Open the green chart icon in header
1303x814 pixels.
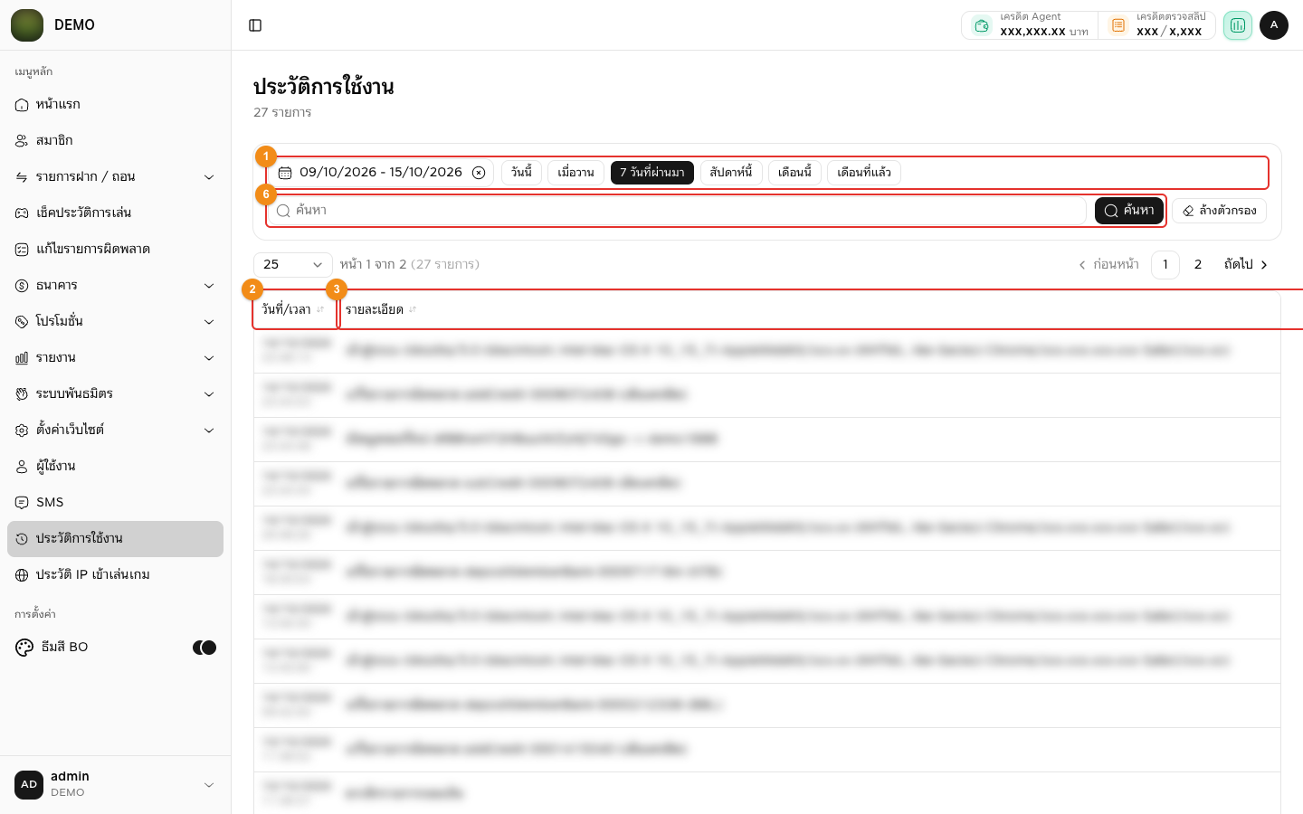click(x=1237, y=25)
